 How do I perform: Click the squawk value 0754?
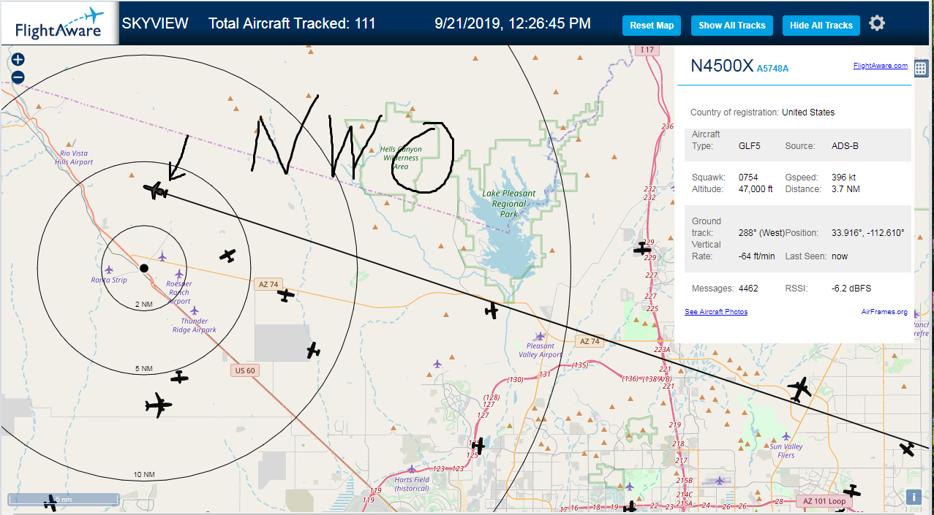coord(748,178)
